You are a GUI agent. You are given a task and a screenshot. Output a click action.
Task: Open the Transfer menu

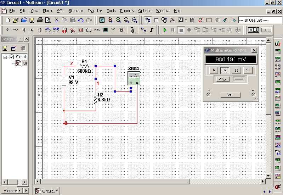tap(95, 11)
